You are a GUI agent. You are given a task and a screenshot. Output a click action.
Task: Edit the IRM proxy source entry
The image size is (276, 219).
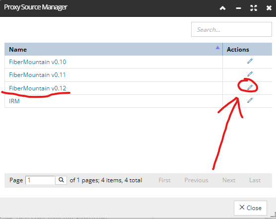[250, 100]
